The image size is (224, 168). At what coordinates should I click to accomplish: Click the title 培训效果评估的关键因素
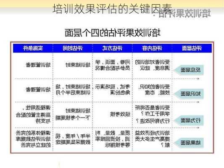[x=112, y=9]
